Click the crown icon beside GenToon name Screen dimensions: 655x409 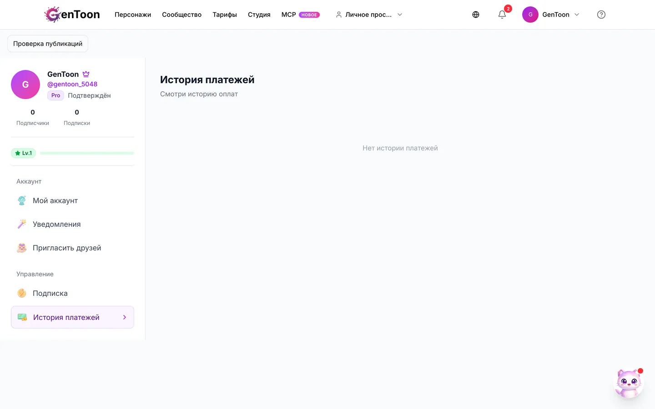pos(86,74)
